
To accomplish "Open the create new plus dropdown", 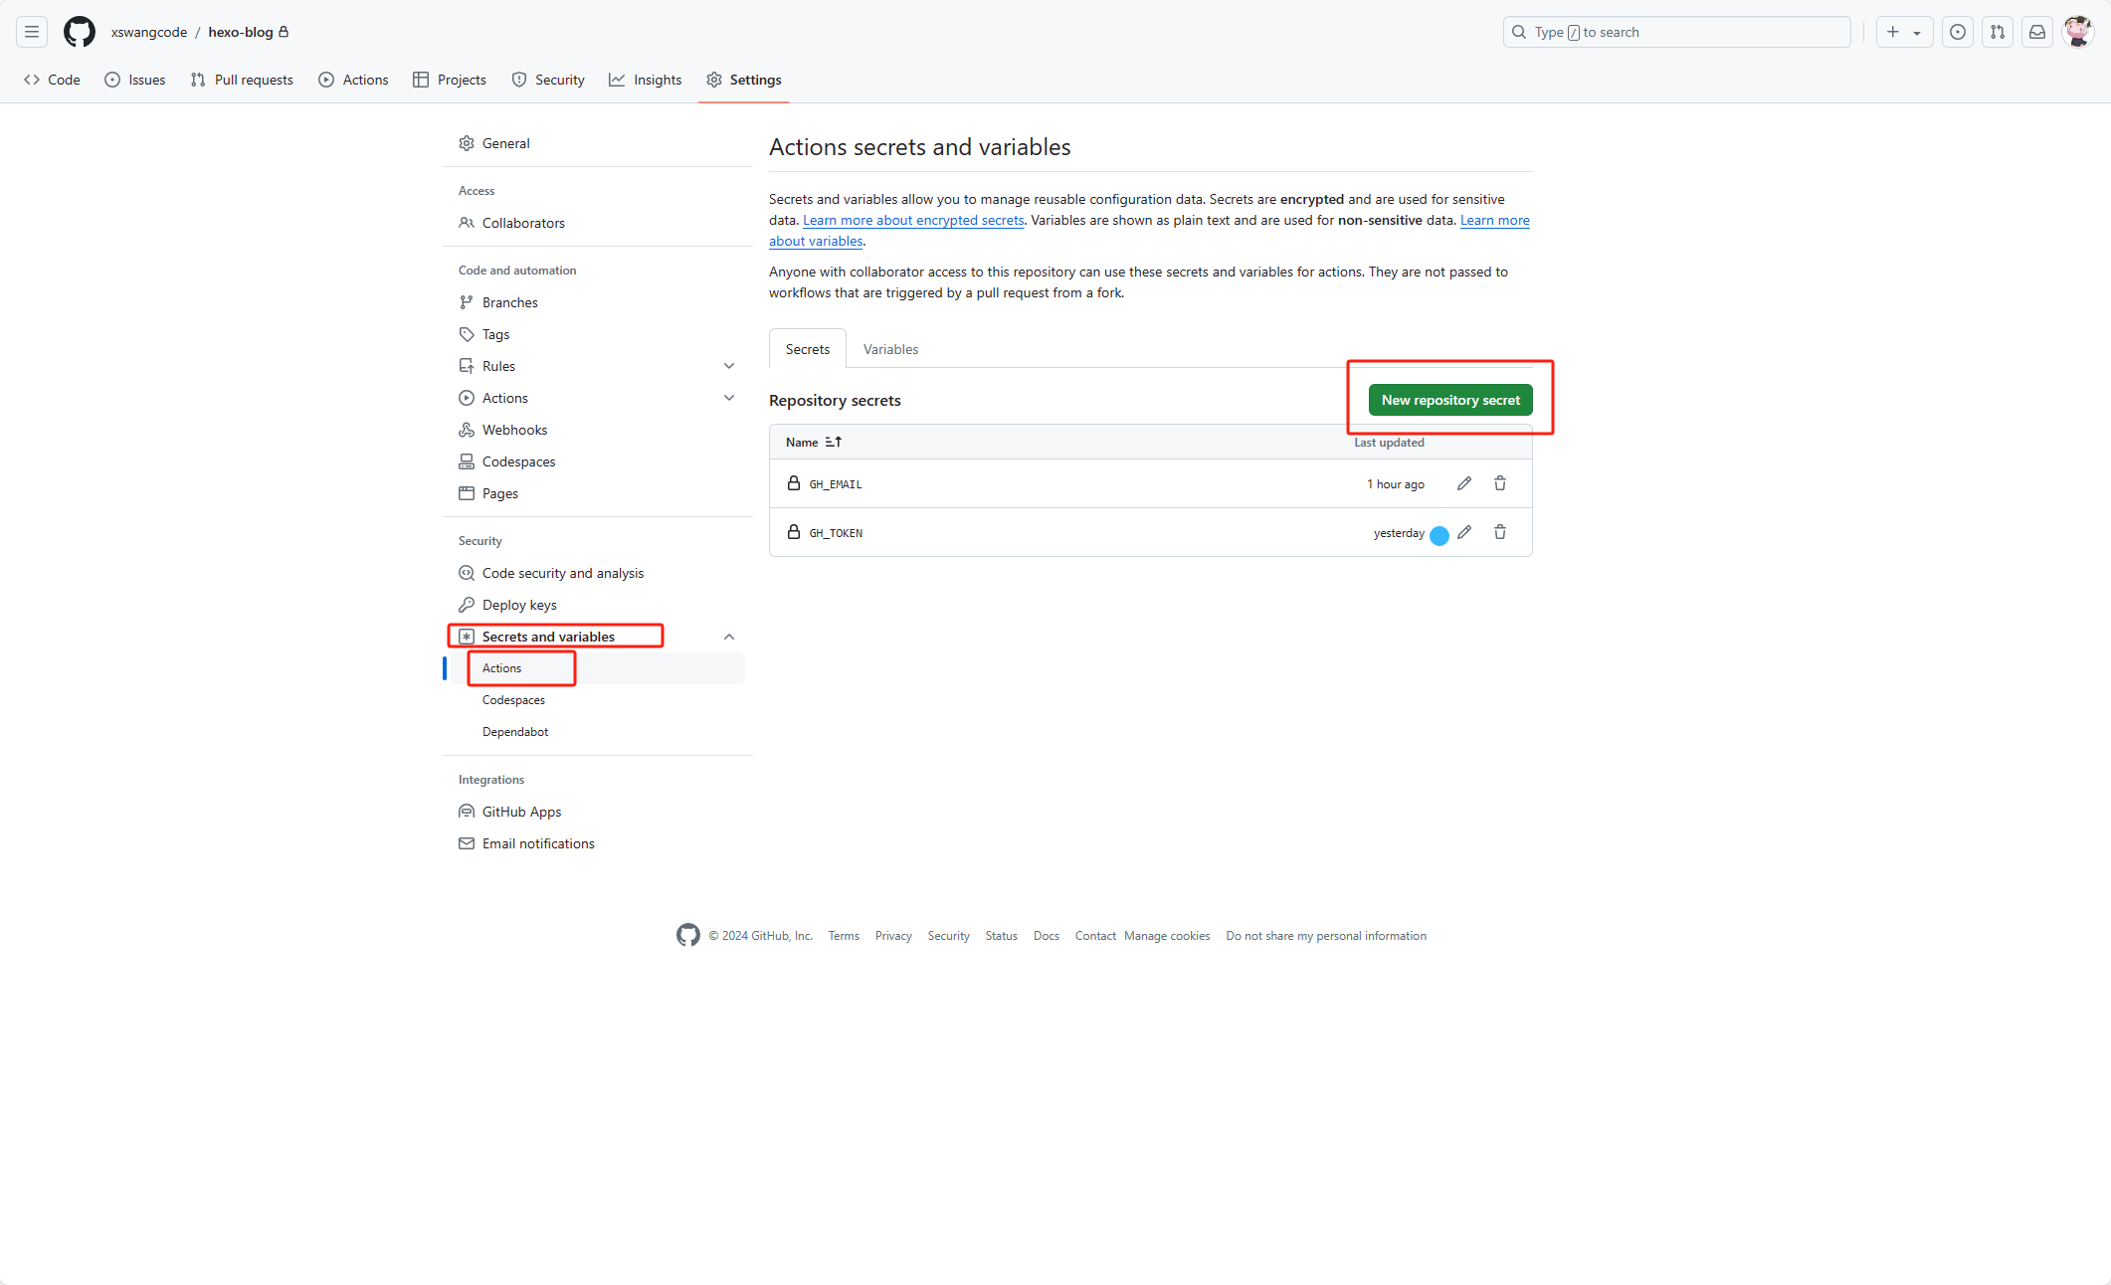I will point(1904,32).
